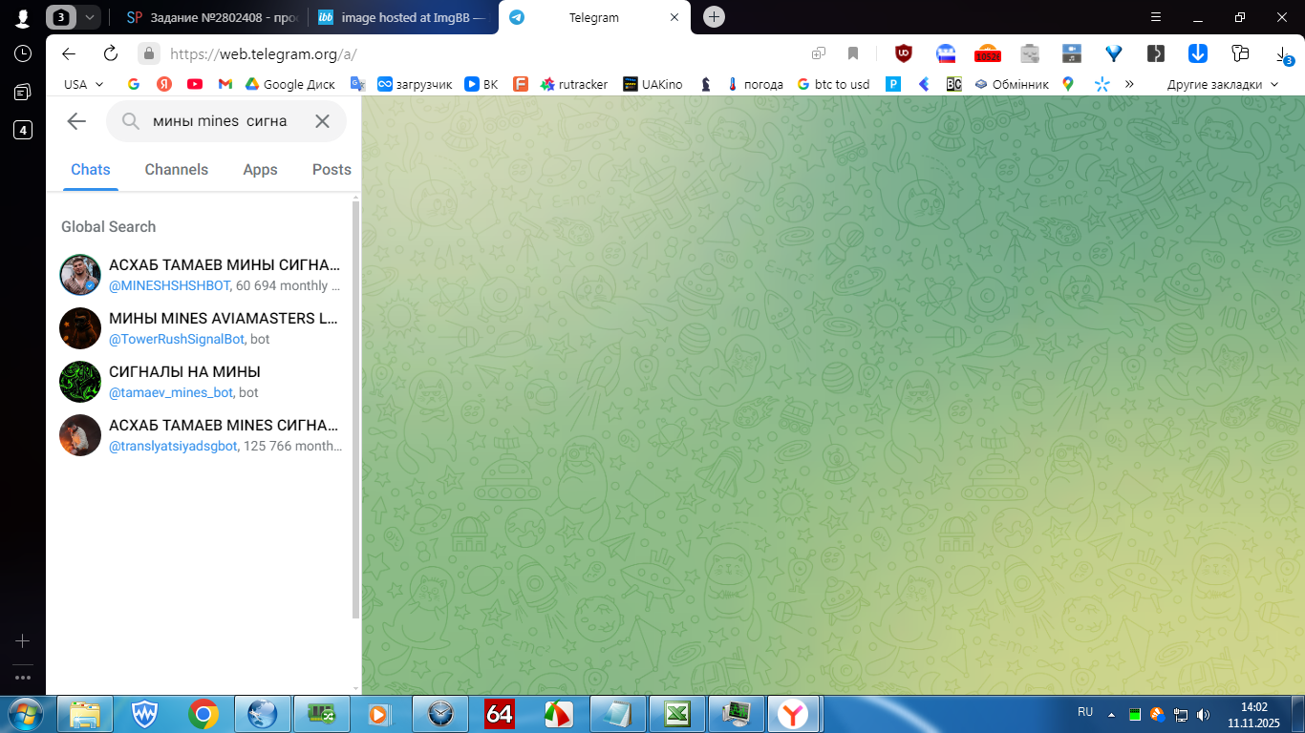The width and height of the screenshot is (1305, 733).
Task: Click the address bar URL
Action: coord(263,54)
